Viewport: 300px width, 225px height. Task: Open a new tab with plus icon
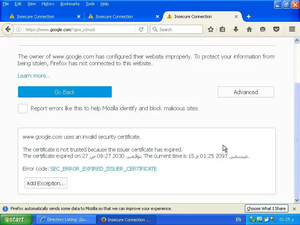pyautogui.click(x=249, y=16)
